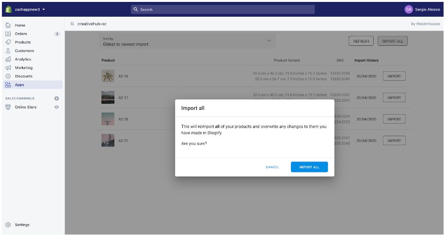This screenshot has height=236, width=445.
Task: Click the SKU column header
Action: [340, 60]
